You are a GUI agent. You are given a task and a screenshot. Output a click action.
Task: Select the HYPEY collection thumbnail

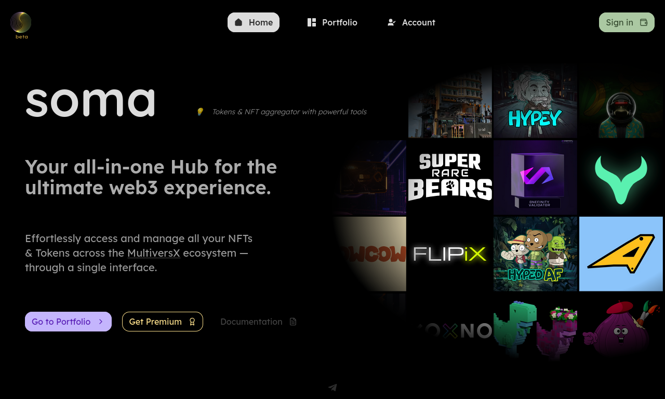point(535,100)
